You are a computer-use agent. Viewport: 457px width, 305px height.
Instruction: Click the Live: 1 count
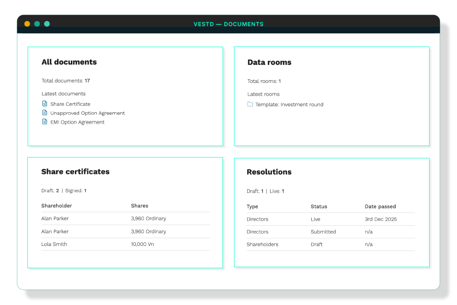(277, 191)
